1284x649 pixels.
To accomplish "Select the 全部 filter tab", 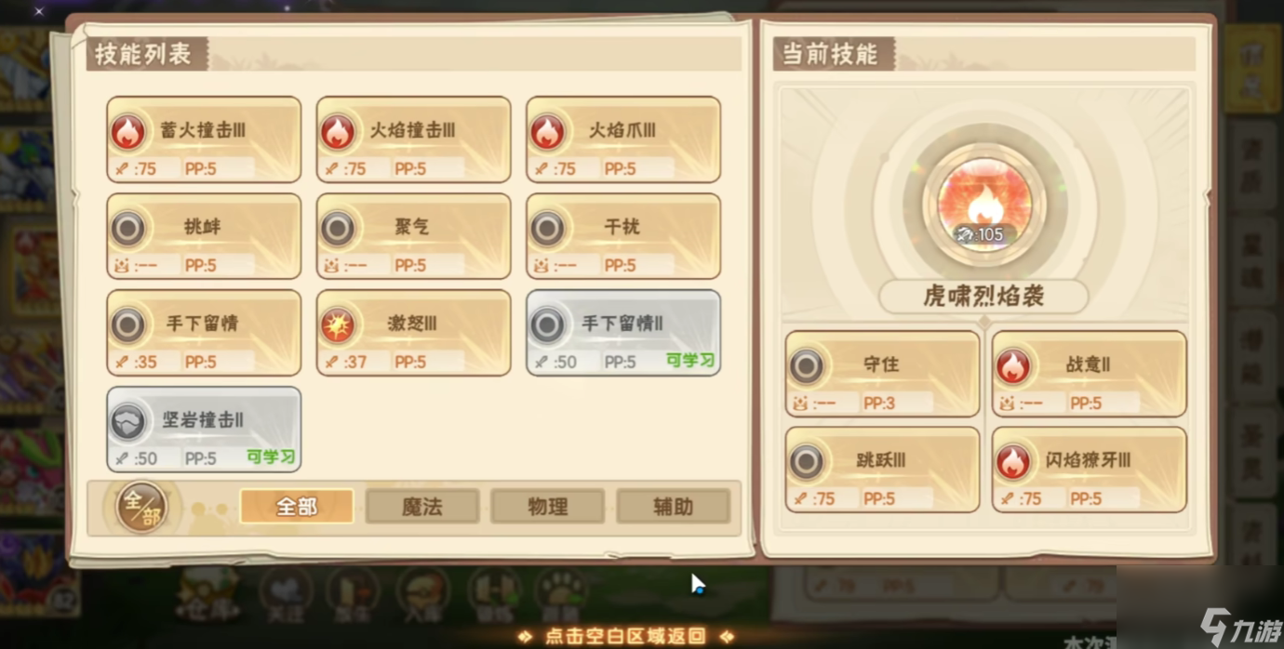I will coord(297,507).
